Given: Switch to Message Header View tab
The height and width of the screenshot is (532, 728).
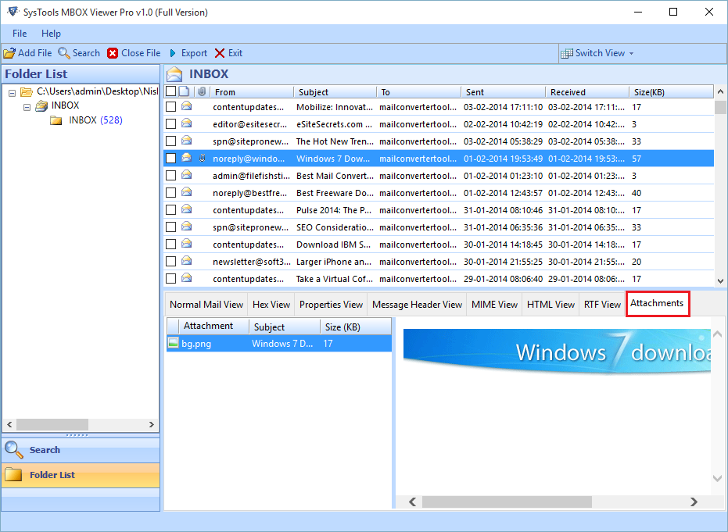Looking at the screenshot, I should pos(417,305).
